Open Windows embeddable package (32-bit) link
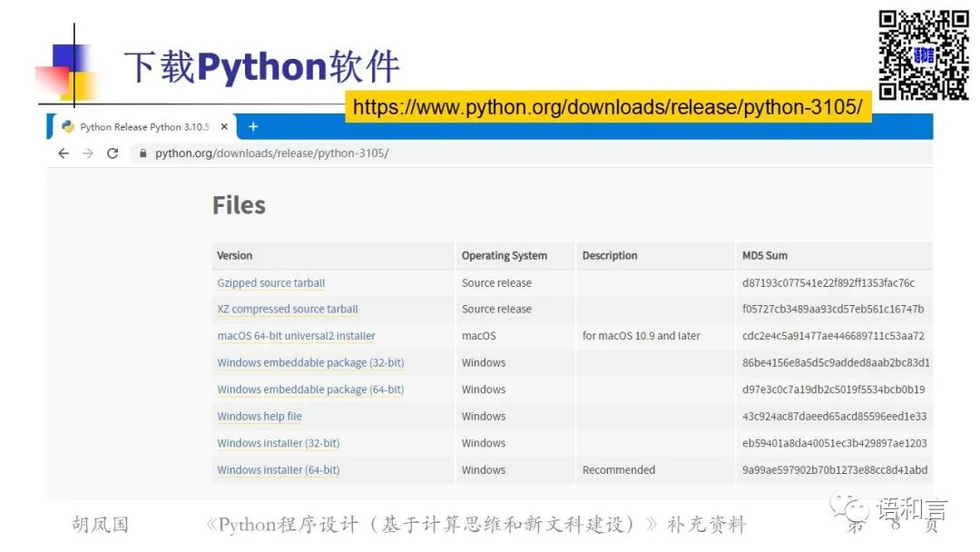Viewport: 980px width, 552px height. click(x=310, y=362)
